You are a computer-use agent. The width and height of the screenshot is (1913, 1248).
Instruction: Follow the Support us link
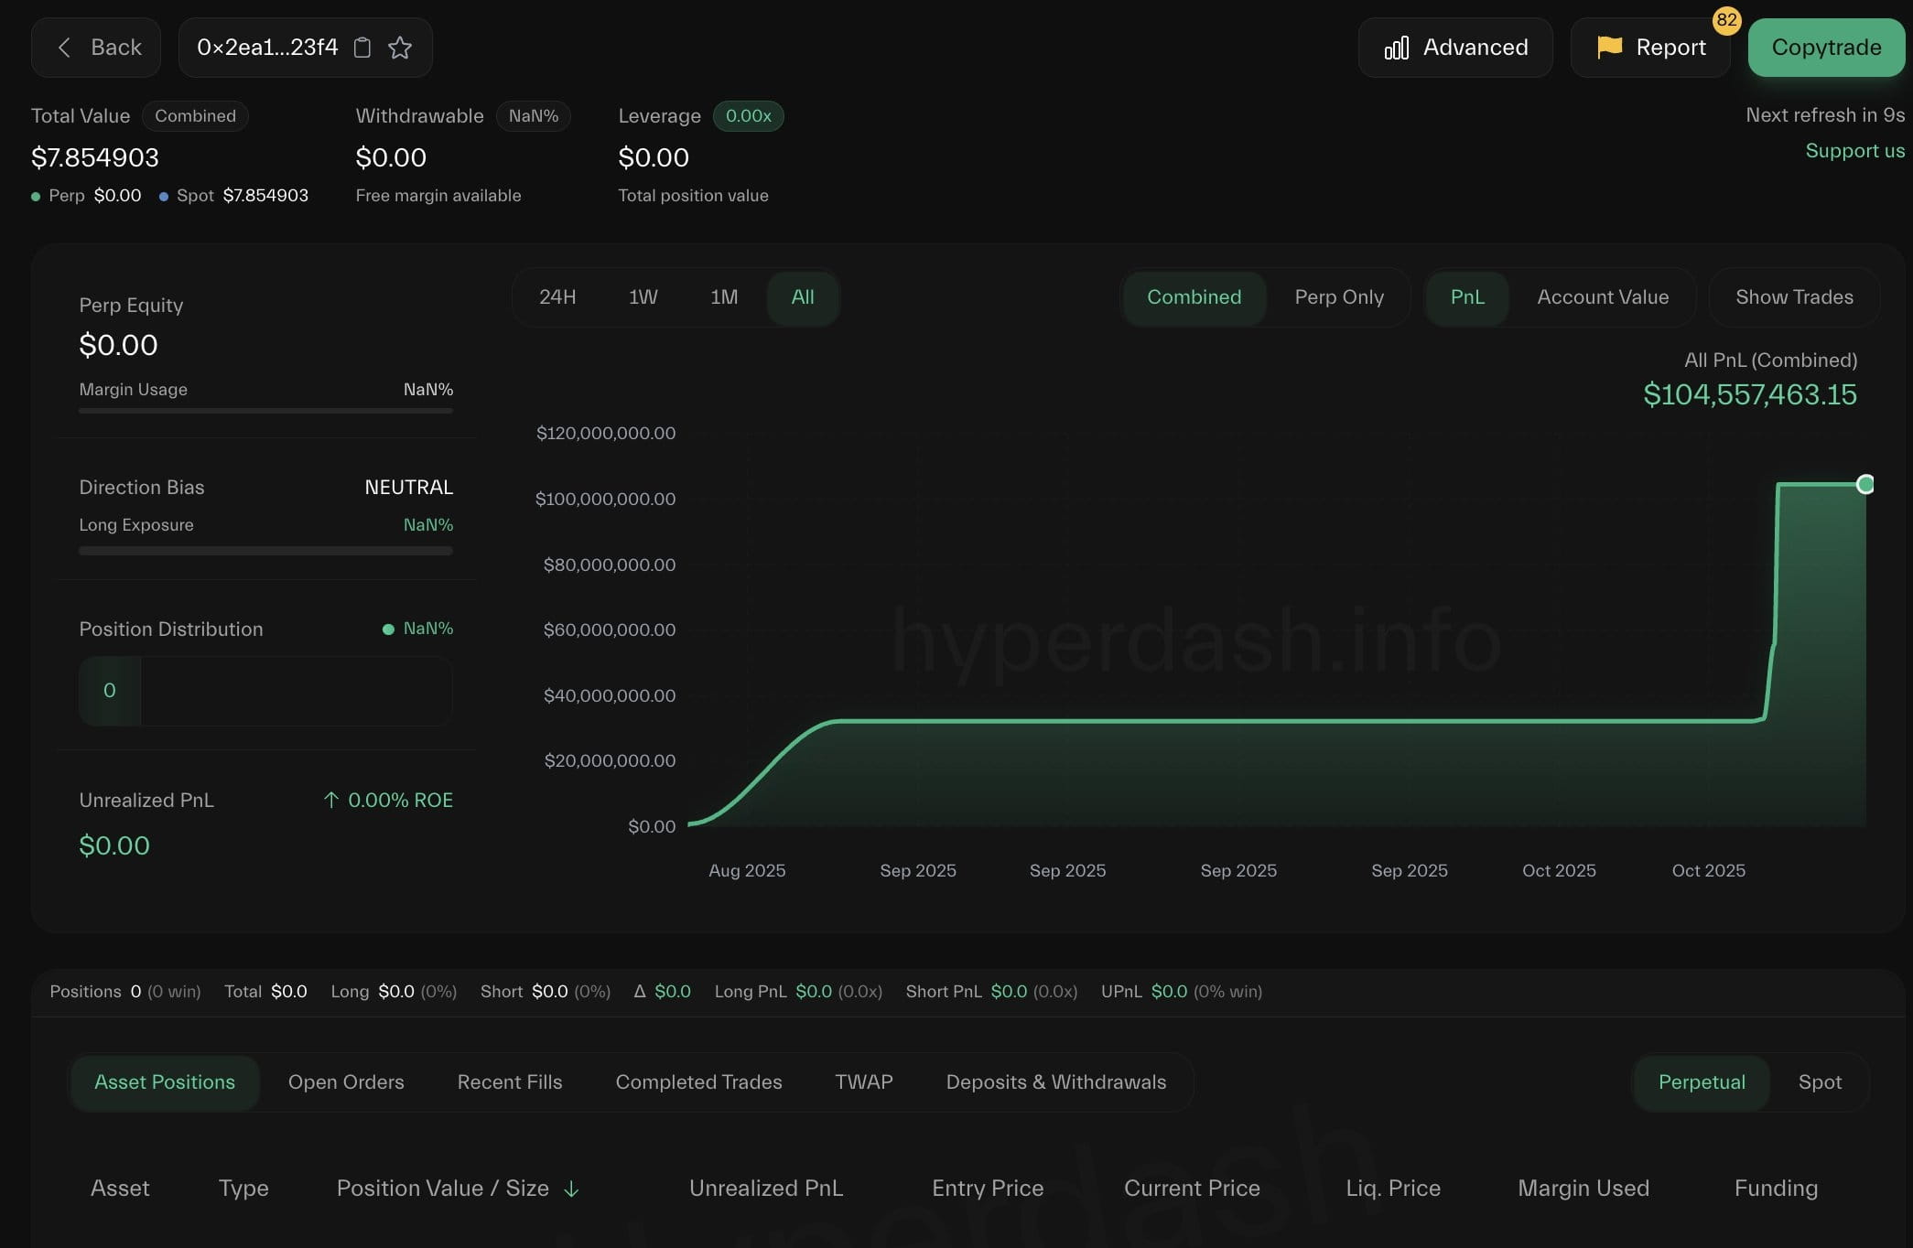[1854, 151]
